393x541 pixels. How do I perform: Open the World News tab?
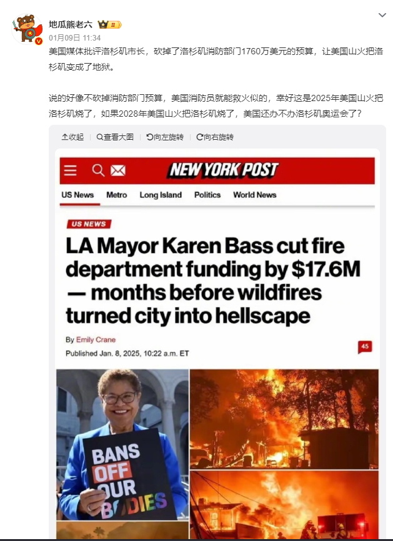(x=255, y=195)
